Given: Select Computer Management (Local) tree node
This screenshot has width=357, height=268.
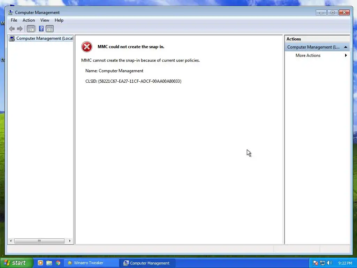Looking at the screenshot, I should coord(45,38).
